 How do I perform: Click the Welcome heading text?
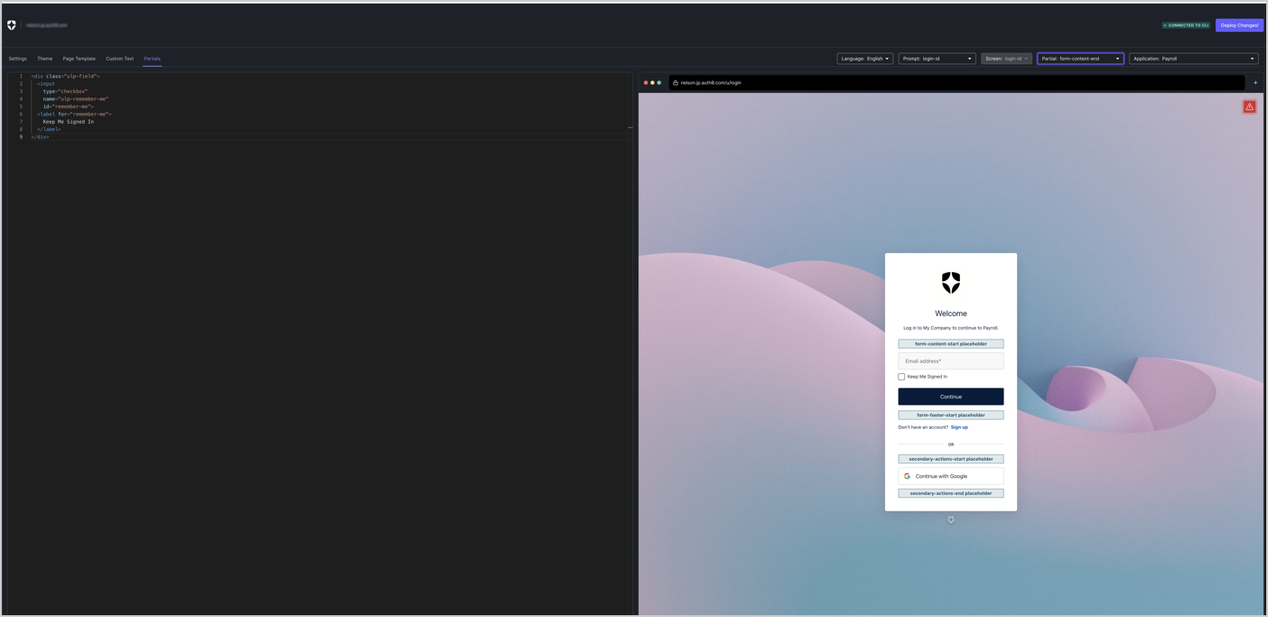pos(951,313)
